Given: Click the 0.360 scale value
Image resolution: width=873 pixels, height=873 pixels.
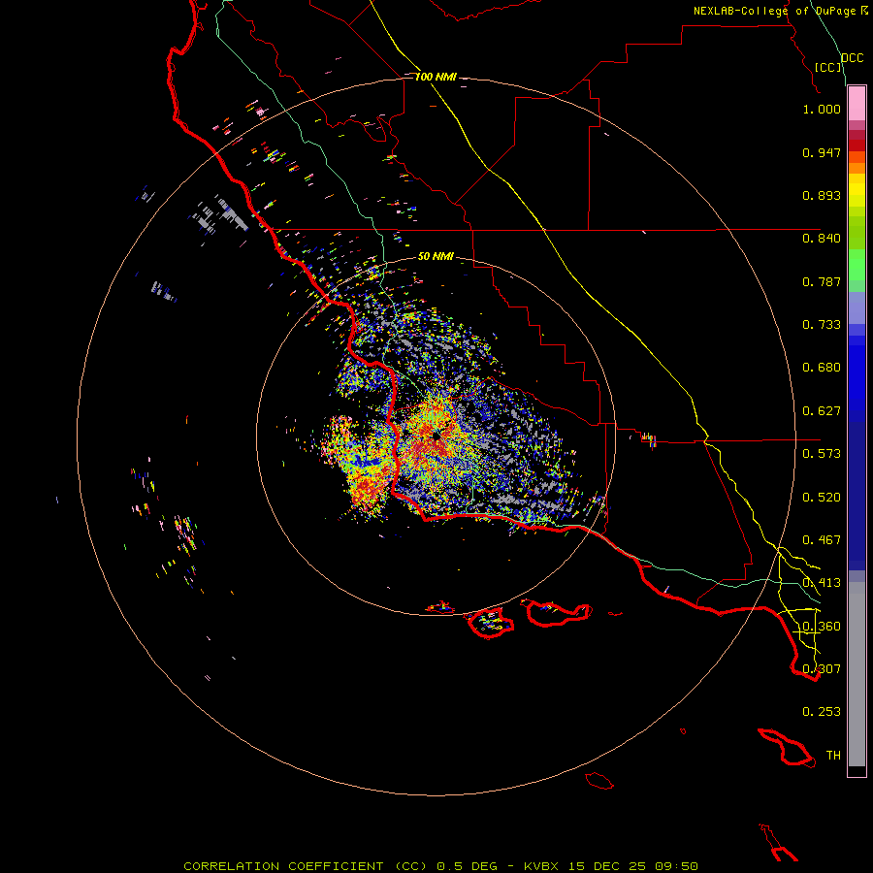Looking at the screenshot, I should pos(822,627).
